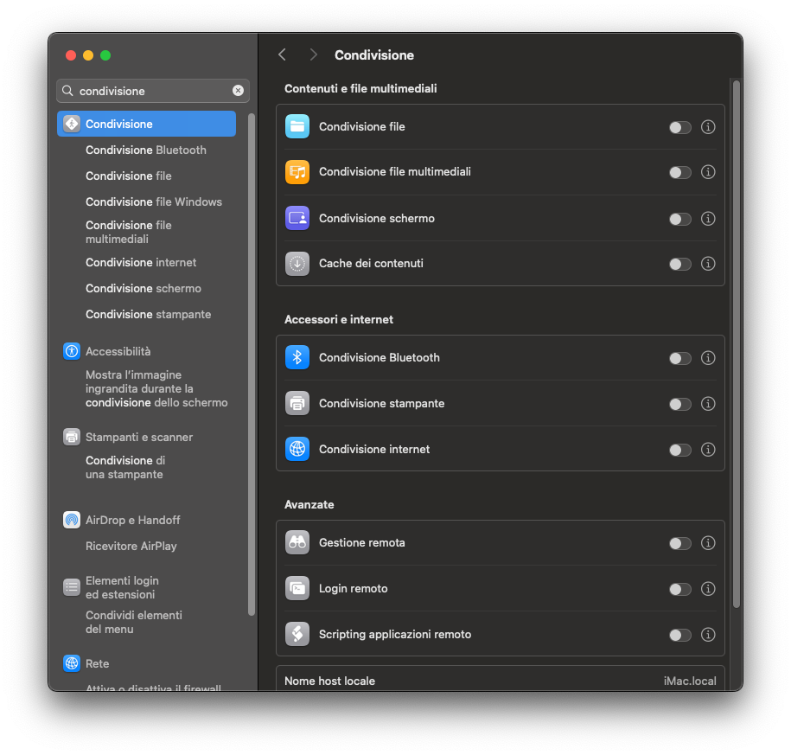This screenshot has height=755, width=791.
Task: Turn on Condivisione file multimediali switch
Action: tap(680, 173)
